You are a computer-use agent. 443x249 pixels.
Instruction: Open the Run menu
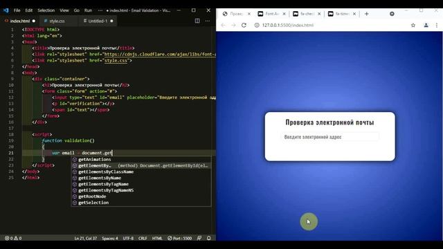(x=88, y=10)
